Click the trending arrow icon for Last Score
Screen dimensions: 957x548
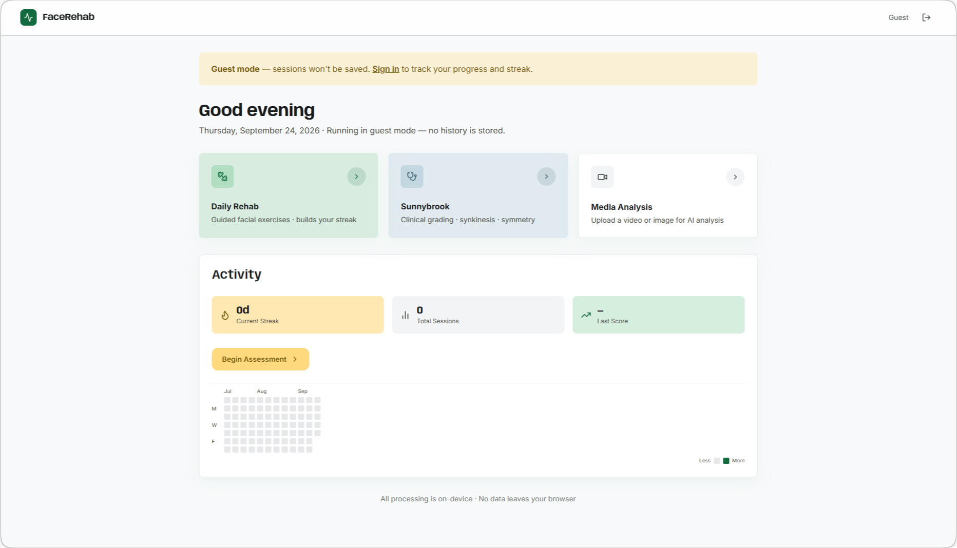click(586, 315)
